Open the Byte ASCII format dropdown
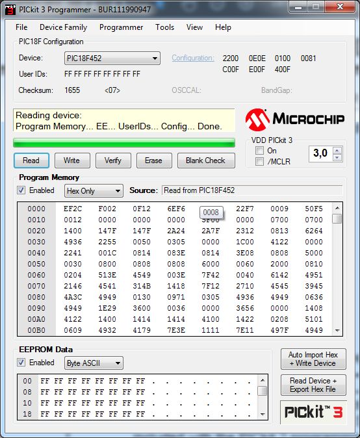This screenshot has width=360, height=438. (x=94, y=363)
